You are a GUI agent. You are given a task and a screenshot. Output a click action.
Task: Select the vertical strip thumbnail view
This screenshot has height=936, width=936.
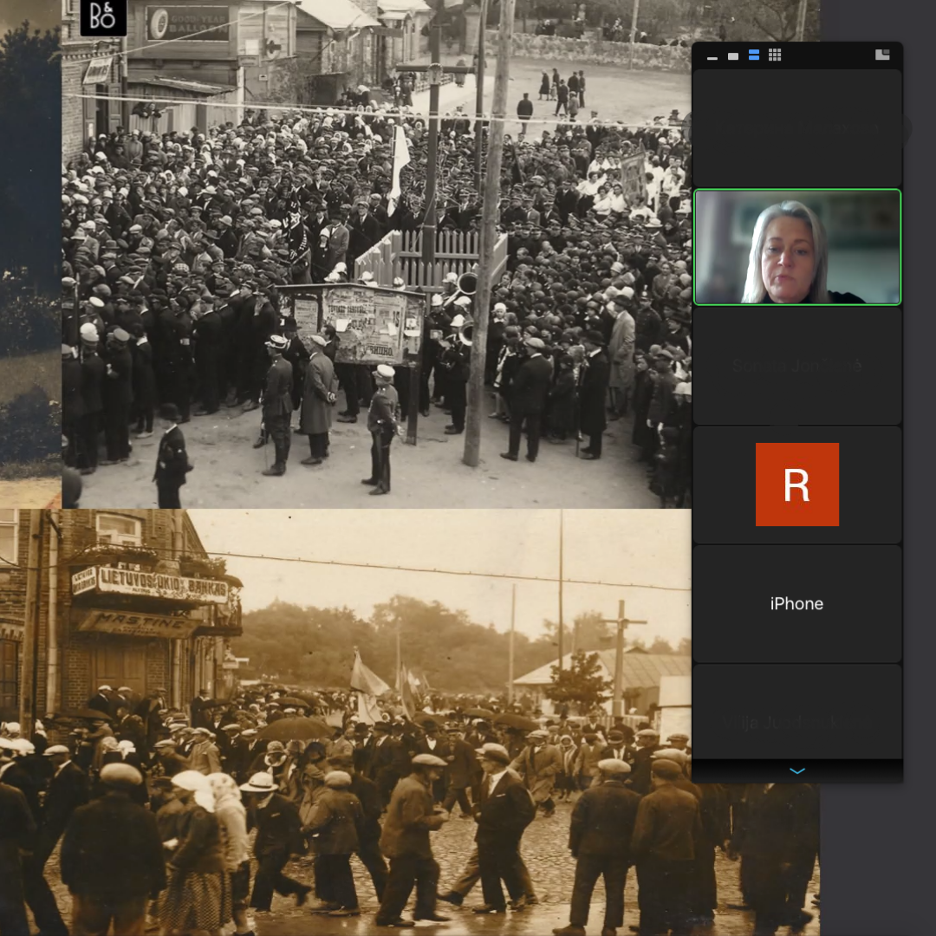(754, 55)
